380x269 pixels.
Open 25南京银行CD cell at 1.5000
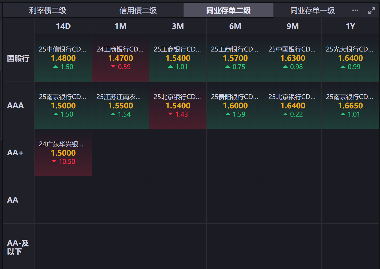63,105
